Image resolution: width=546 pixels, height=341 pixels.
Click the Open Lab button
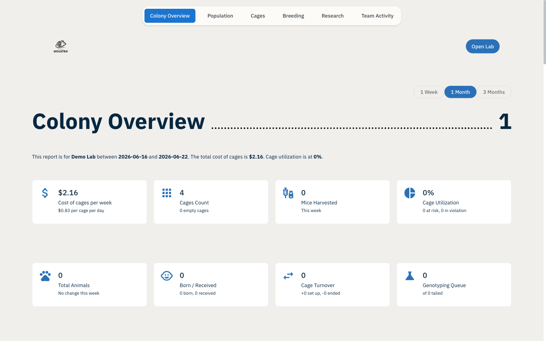click(x=483, y=46)
